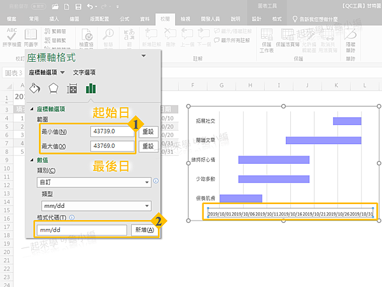
Task: Select the 拓展社交 bar in the chart
Action: click(x=347, y=121)
